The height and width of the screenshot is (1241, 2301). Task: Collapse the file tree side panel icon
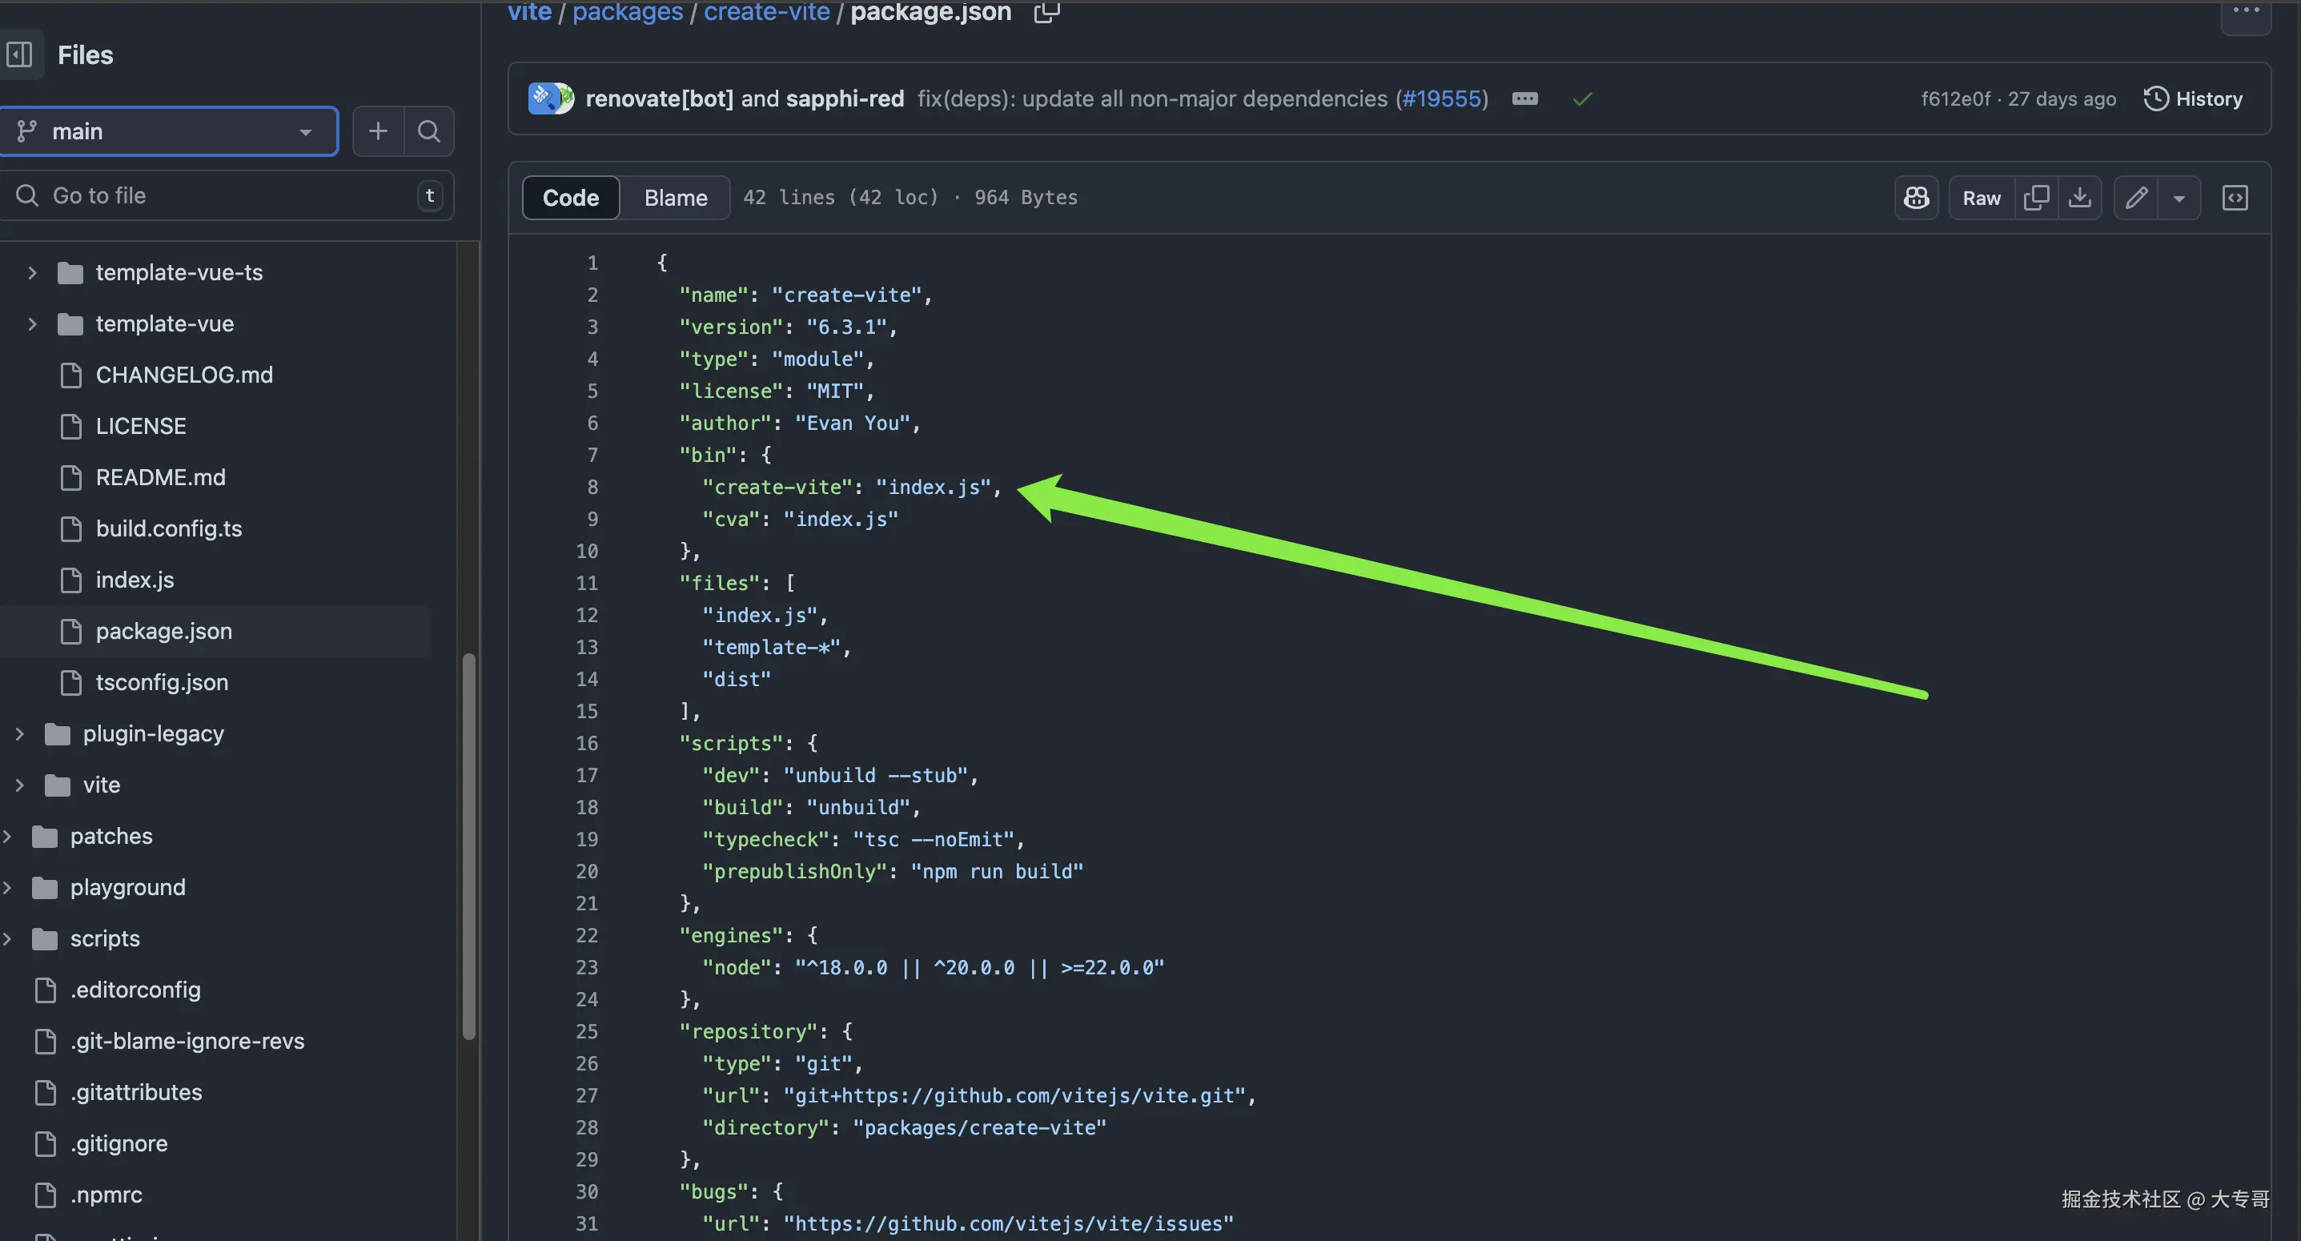click(x=20, y=54)
